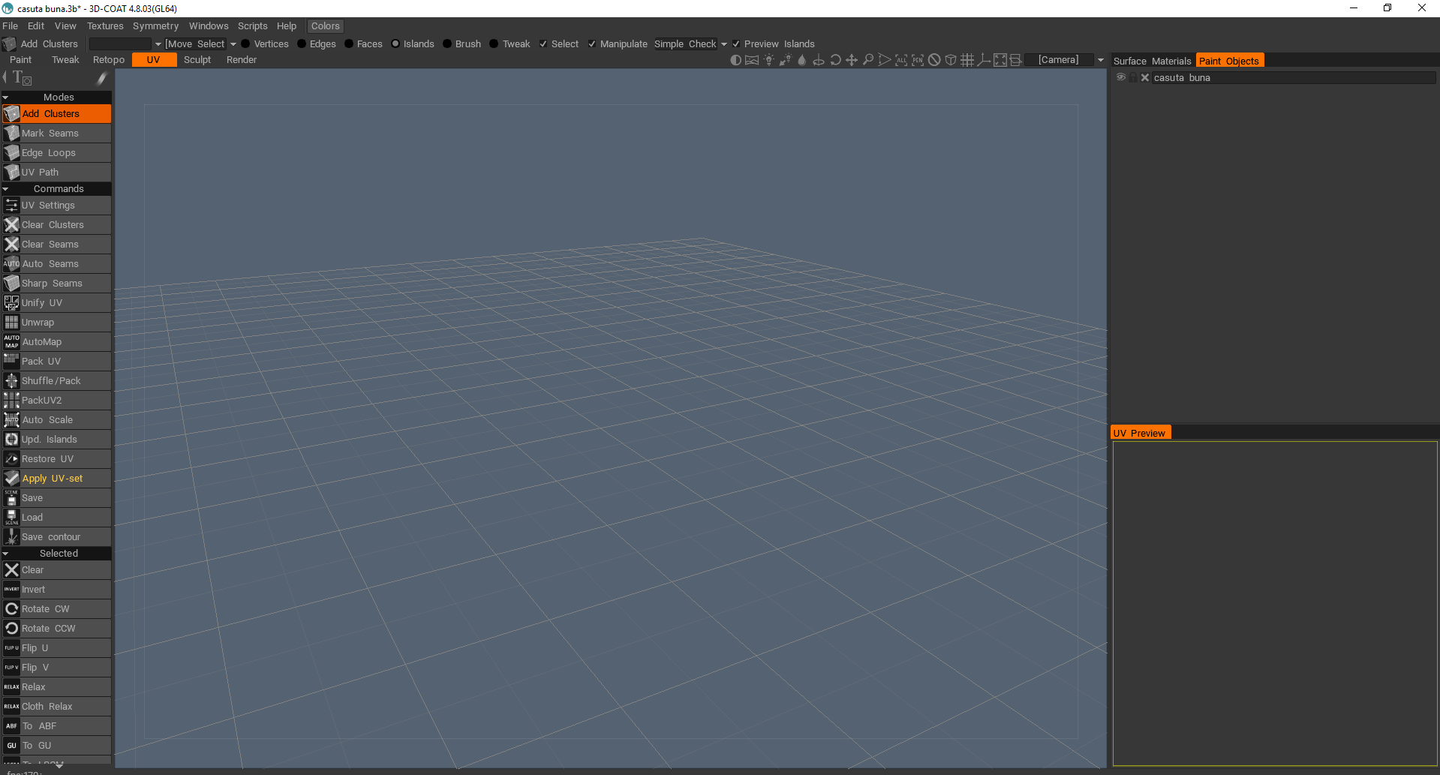
Task: Toggle the Preview Islands checkbox
Action: point(736,44)
